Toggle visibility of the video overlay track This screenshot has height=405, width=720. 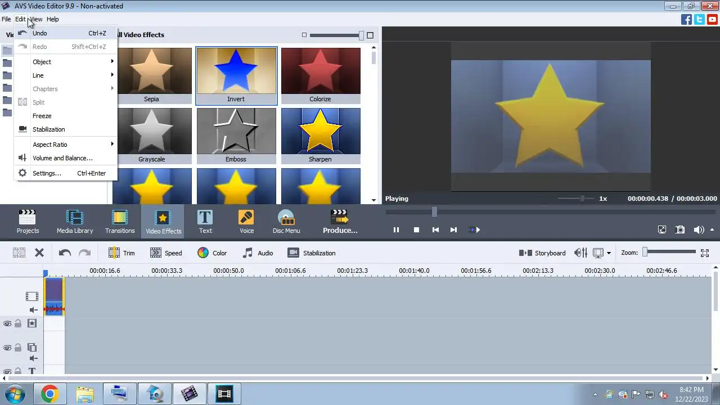pyautogui.click(x=7, y=348)
